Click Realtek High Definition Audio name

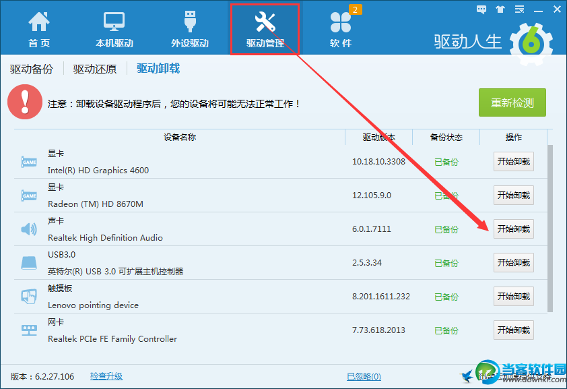click(105, 238)
